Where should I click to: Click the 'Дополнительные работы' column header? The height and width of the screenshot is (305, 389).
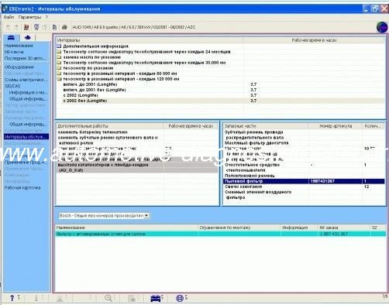tap(109, 126)
